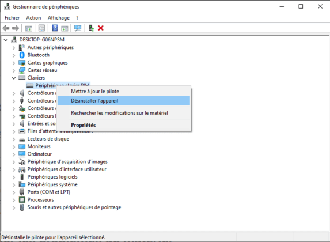This screenshot has width=330, height=242.
Task: Choose Mettre à jour le pilote
Action: [124, 92]
